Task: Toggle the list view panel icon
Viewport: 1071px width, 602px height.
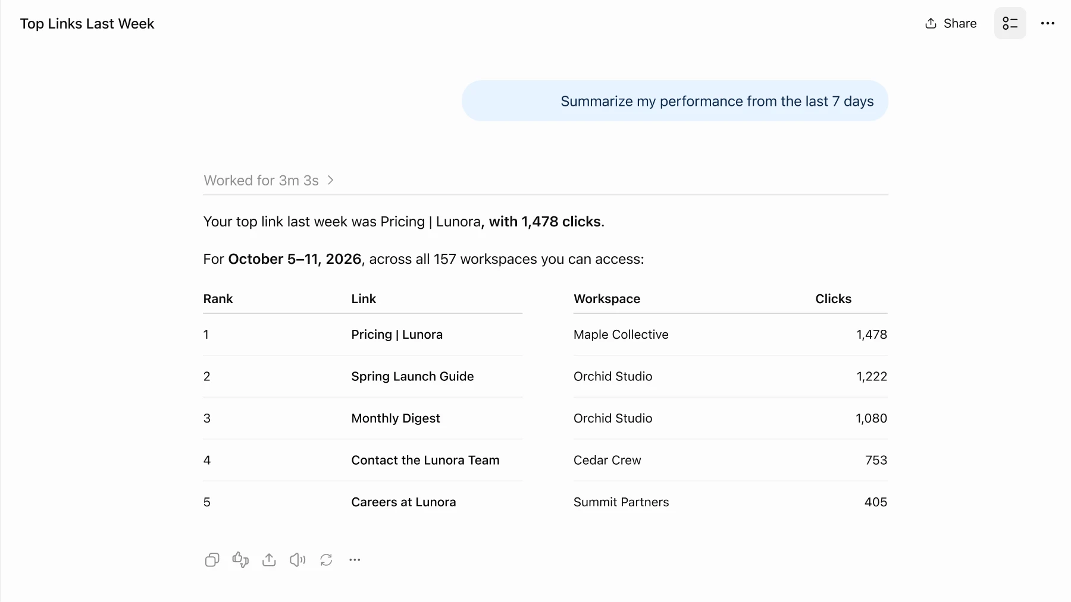Action: coord(1010,24)
